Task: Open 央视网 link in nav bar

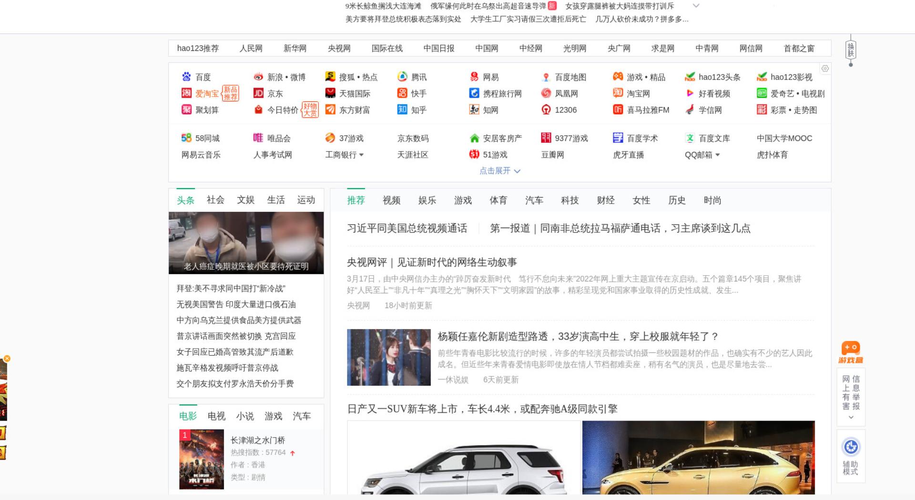Action: 339,48
